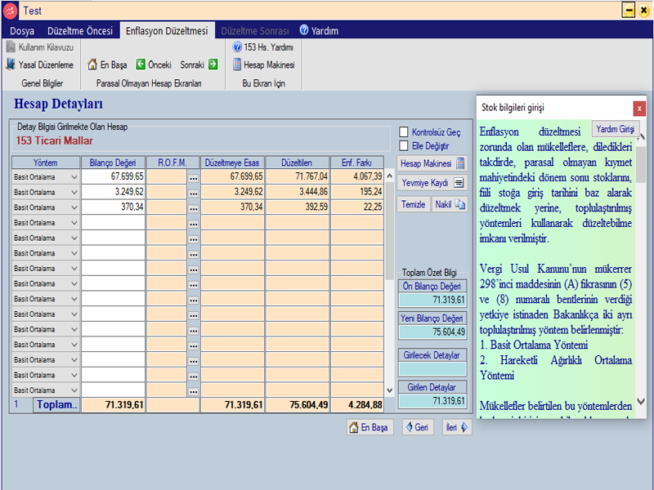Click the Temizle button
The width and height of the screenshot is (654, 490).
coord(414,204)
